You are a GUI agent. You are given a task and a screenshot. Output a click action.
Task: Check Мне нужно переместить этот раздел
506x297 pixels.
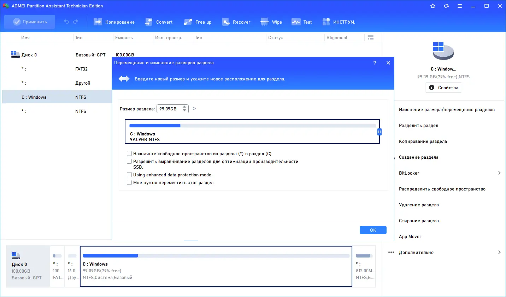[x=129, y=183]
